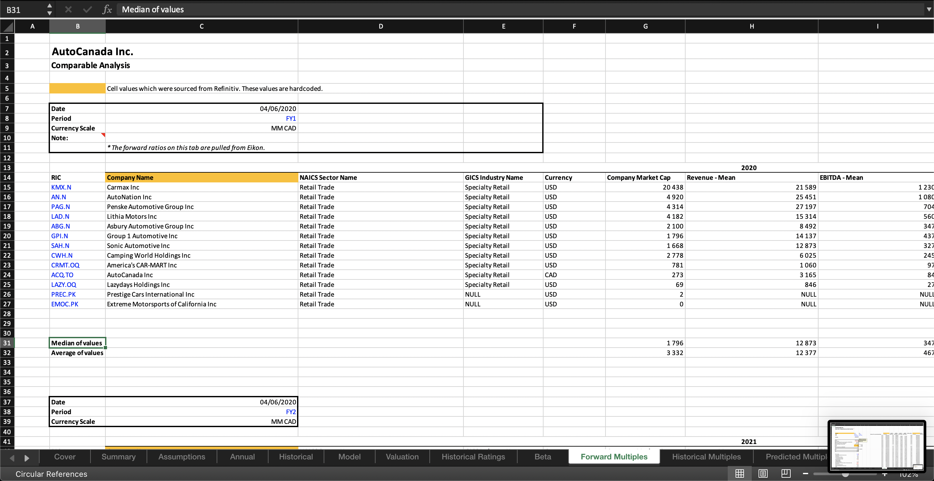
Task: Open the Historical sheet tab
Action: (x=296, y=457)
